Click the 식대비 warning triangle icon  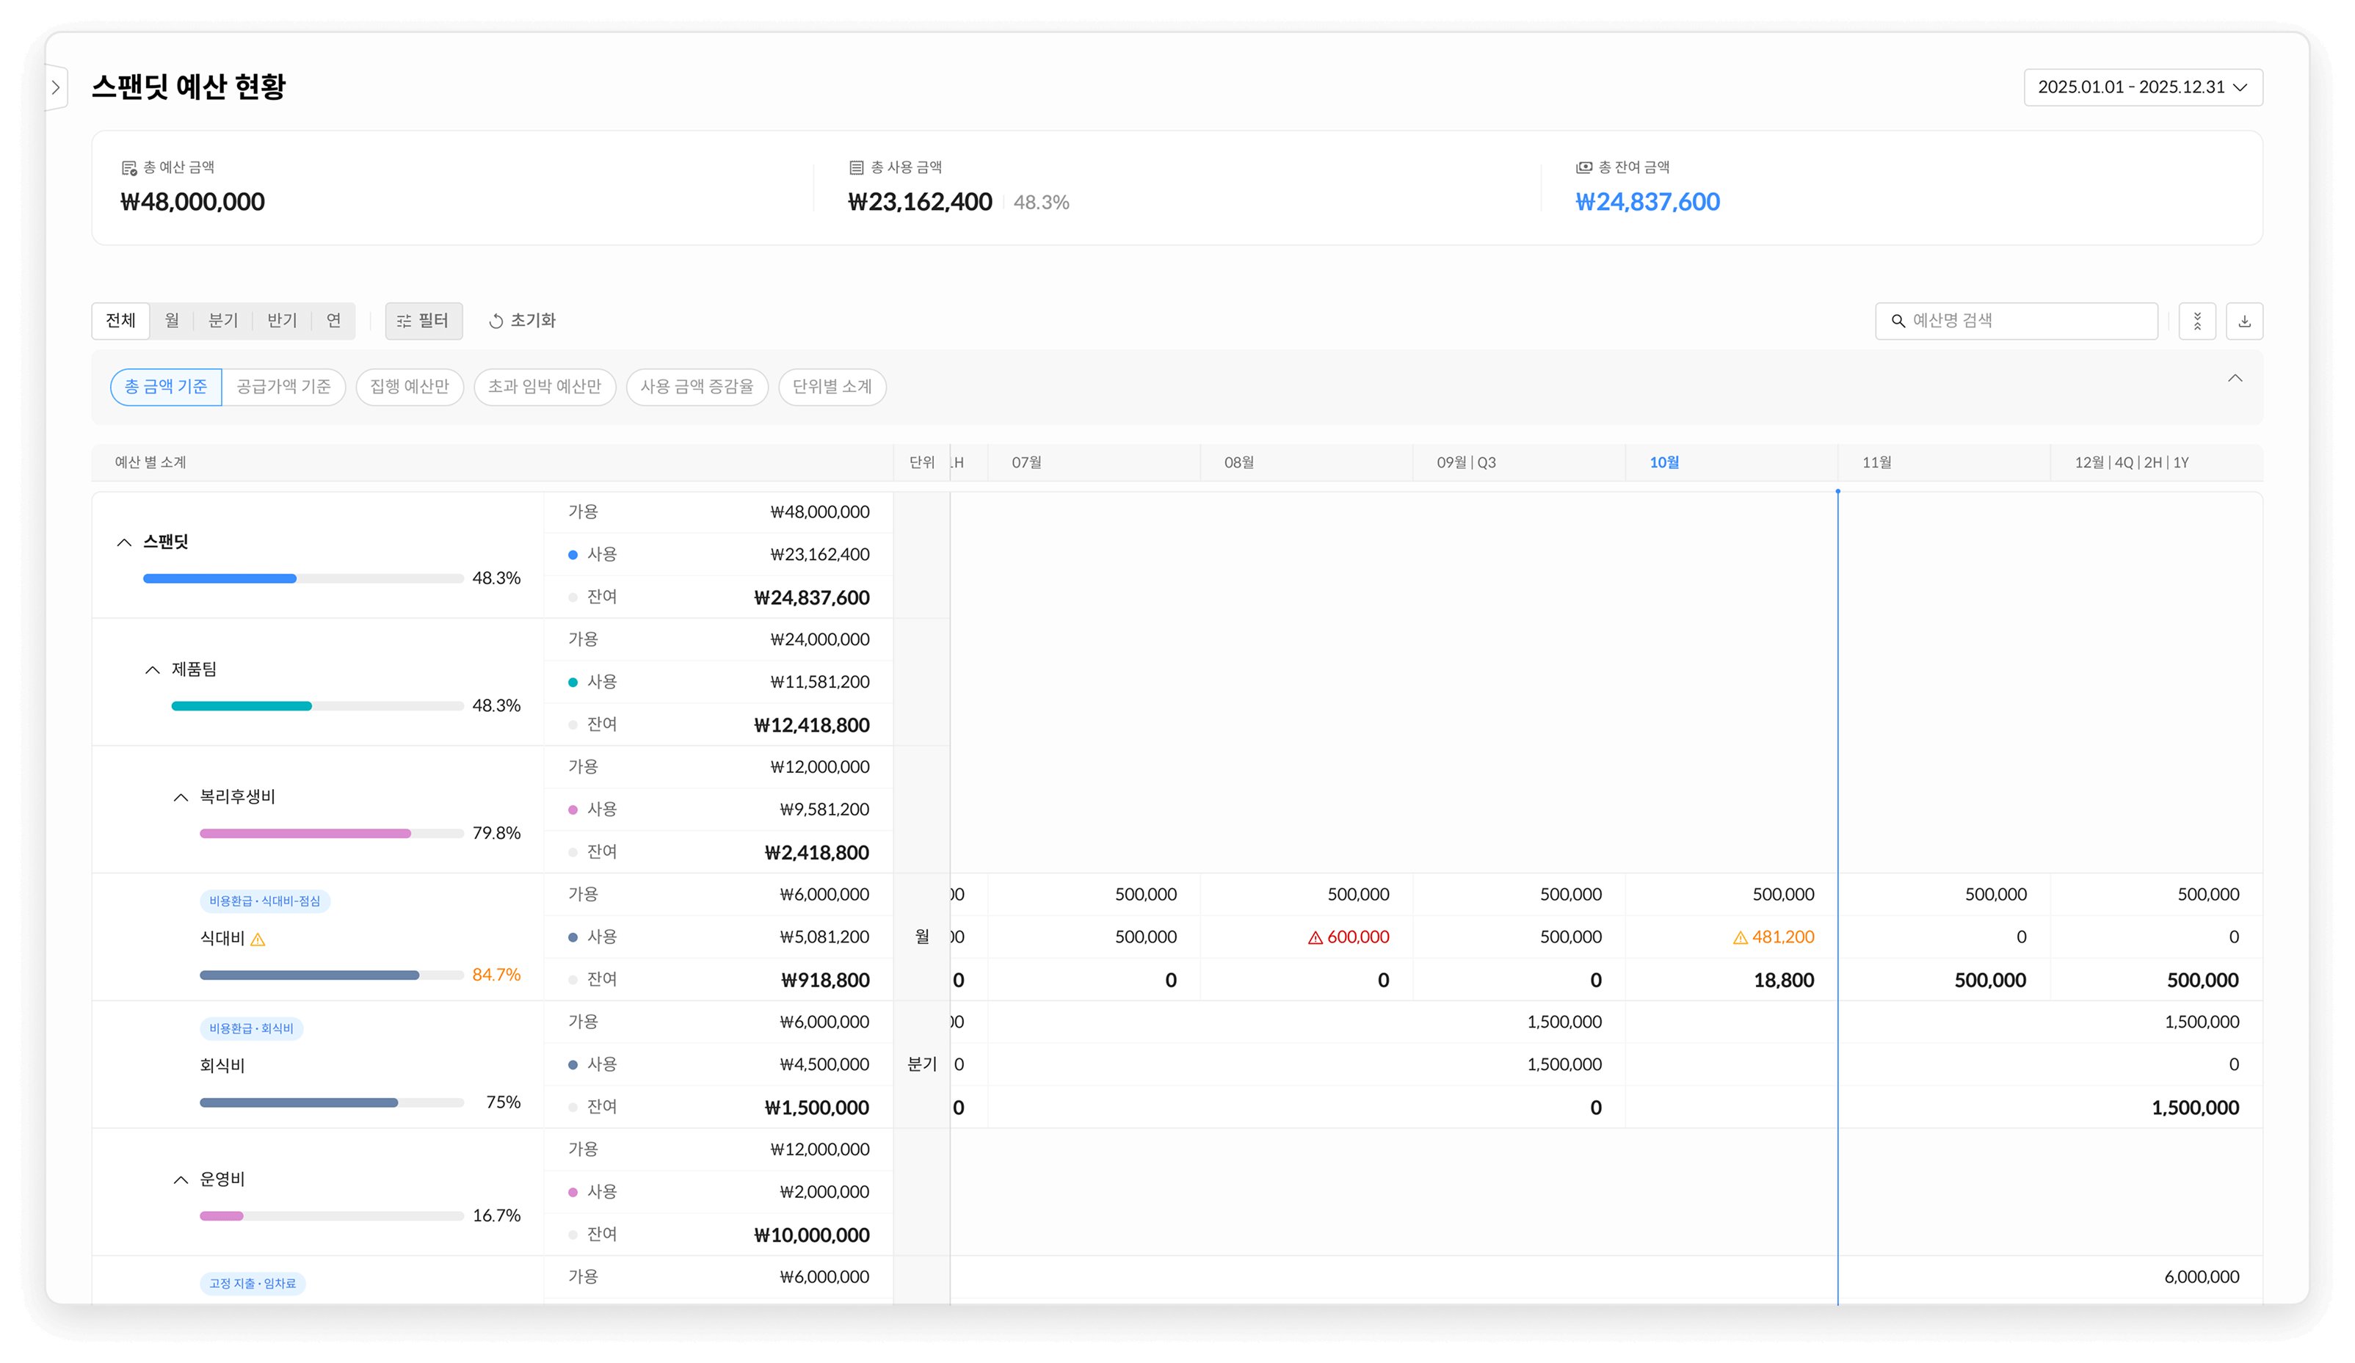point(258,939)
